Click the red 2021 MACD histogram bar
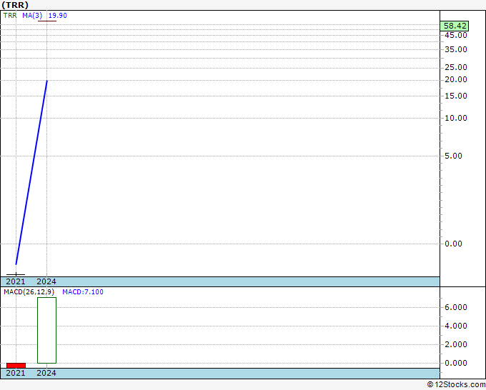Viewport: 486px width, 390px height. [x=16, y=366]
